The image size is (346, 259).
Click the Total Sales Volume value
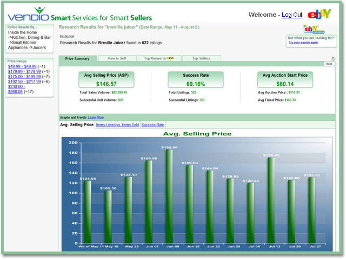[119, 92]
